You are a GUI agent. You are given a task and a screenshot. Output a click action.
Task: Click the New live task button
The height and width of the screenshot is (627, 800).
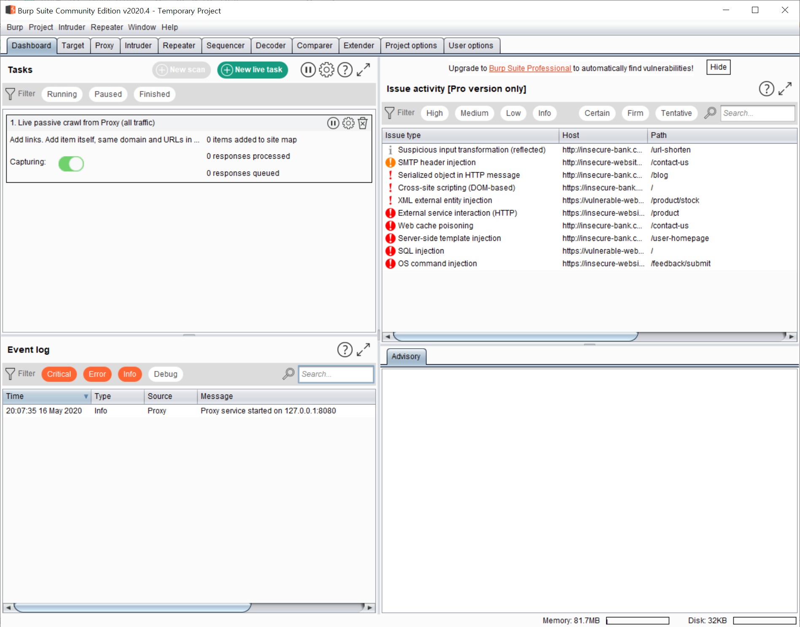(x=252, y=70)
